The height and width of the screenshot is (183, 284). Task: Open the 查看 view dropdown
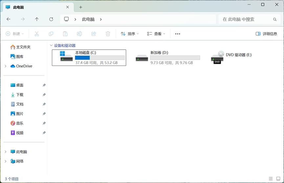click(x=156, y=34)
